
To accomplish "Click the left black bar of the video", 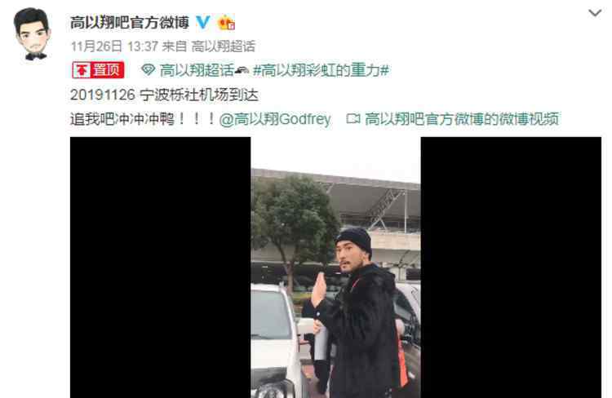I will (x=161, y=268).
